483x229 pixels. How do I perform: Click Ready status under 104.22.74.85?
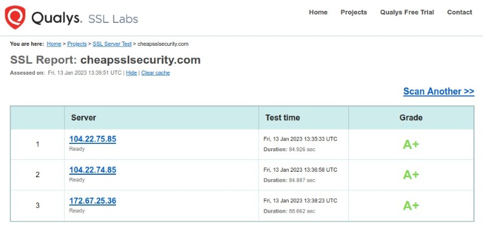(77, 180)
